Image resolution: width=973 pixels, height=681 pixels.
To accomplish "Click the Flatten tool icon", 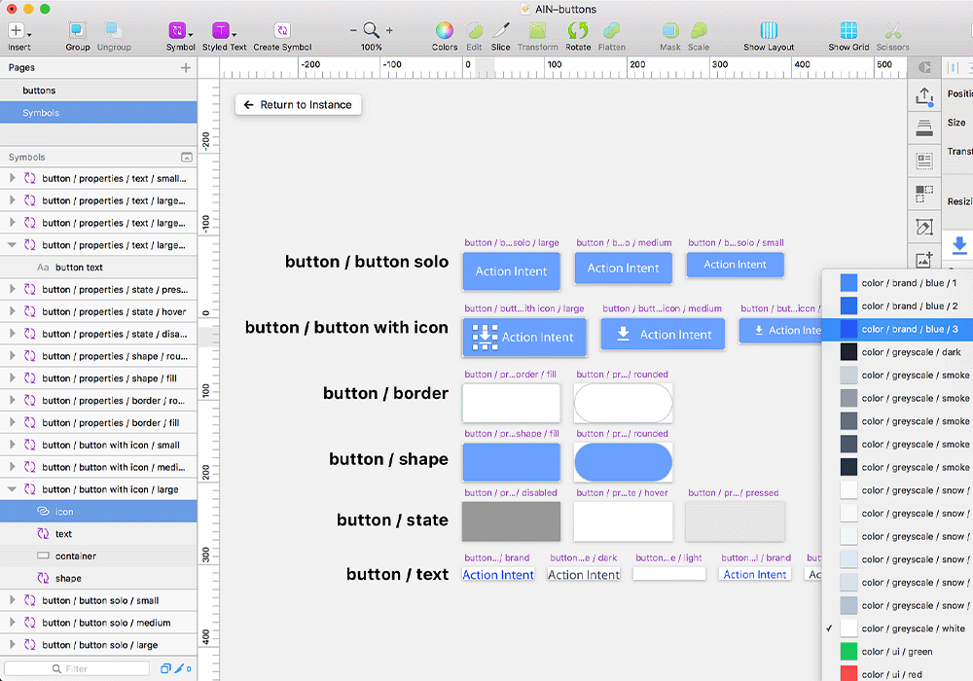I will (x=611, y=30).
